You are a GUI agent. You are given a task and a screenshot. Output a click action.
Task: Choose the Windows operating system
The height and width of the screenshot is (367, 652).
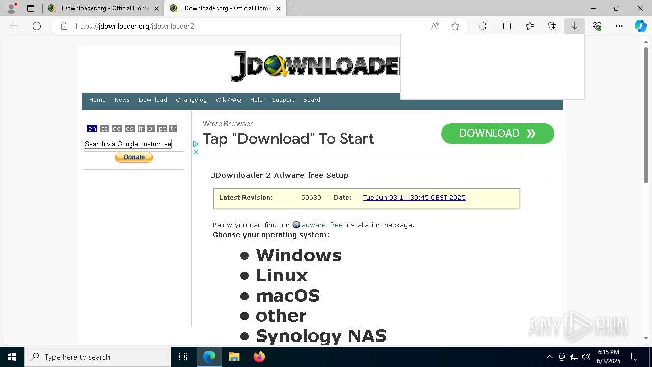[298, 255]
